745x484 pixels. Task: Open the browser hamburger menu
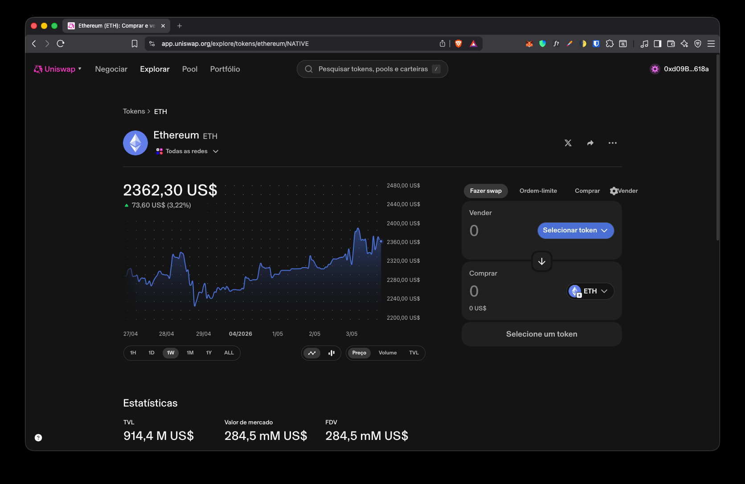point(711,44)
